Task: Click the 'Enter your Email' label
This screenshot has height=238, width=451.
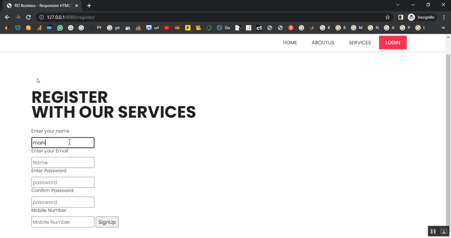Action: pyautogui.click(x=50, y=151)
